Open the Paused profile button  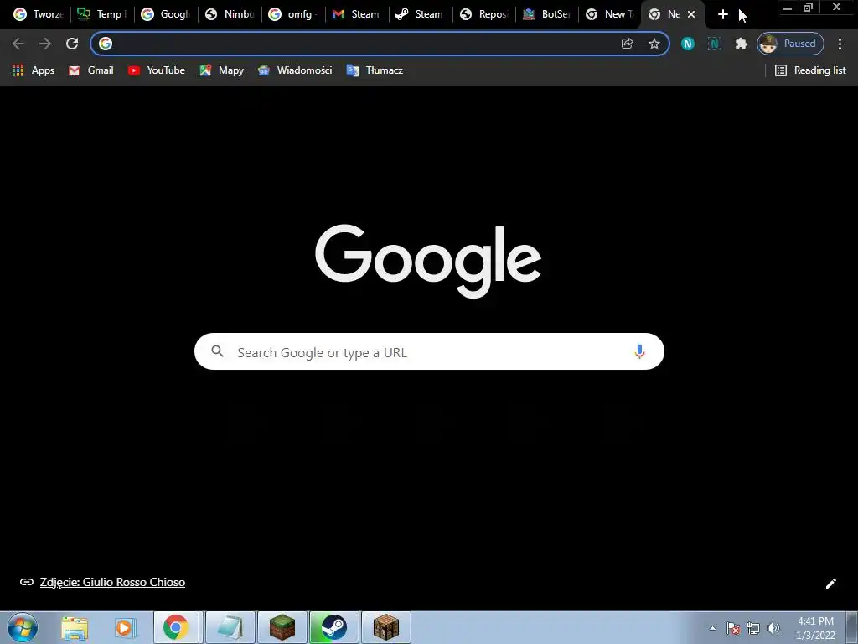click(790, 44)
